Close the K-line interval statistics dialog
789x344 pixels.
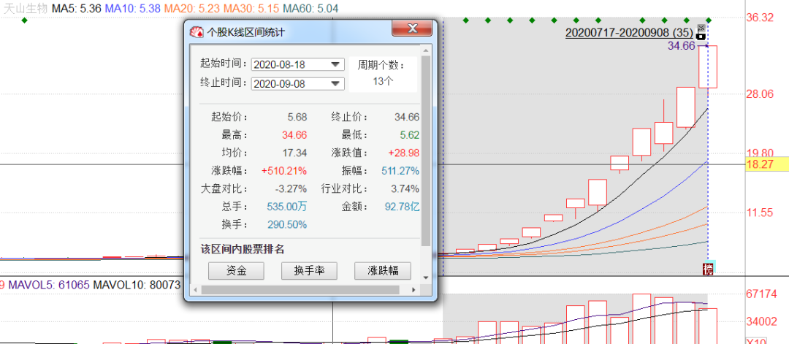point(412,29)
